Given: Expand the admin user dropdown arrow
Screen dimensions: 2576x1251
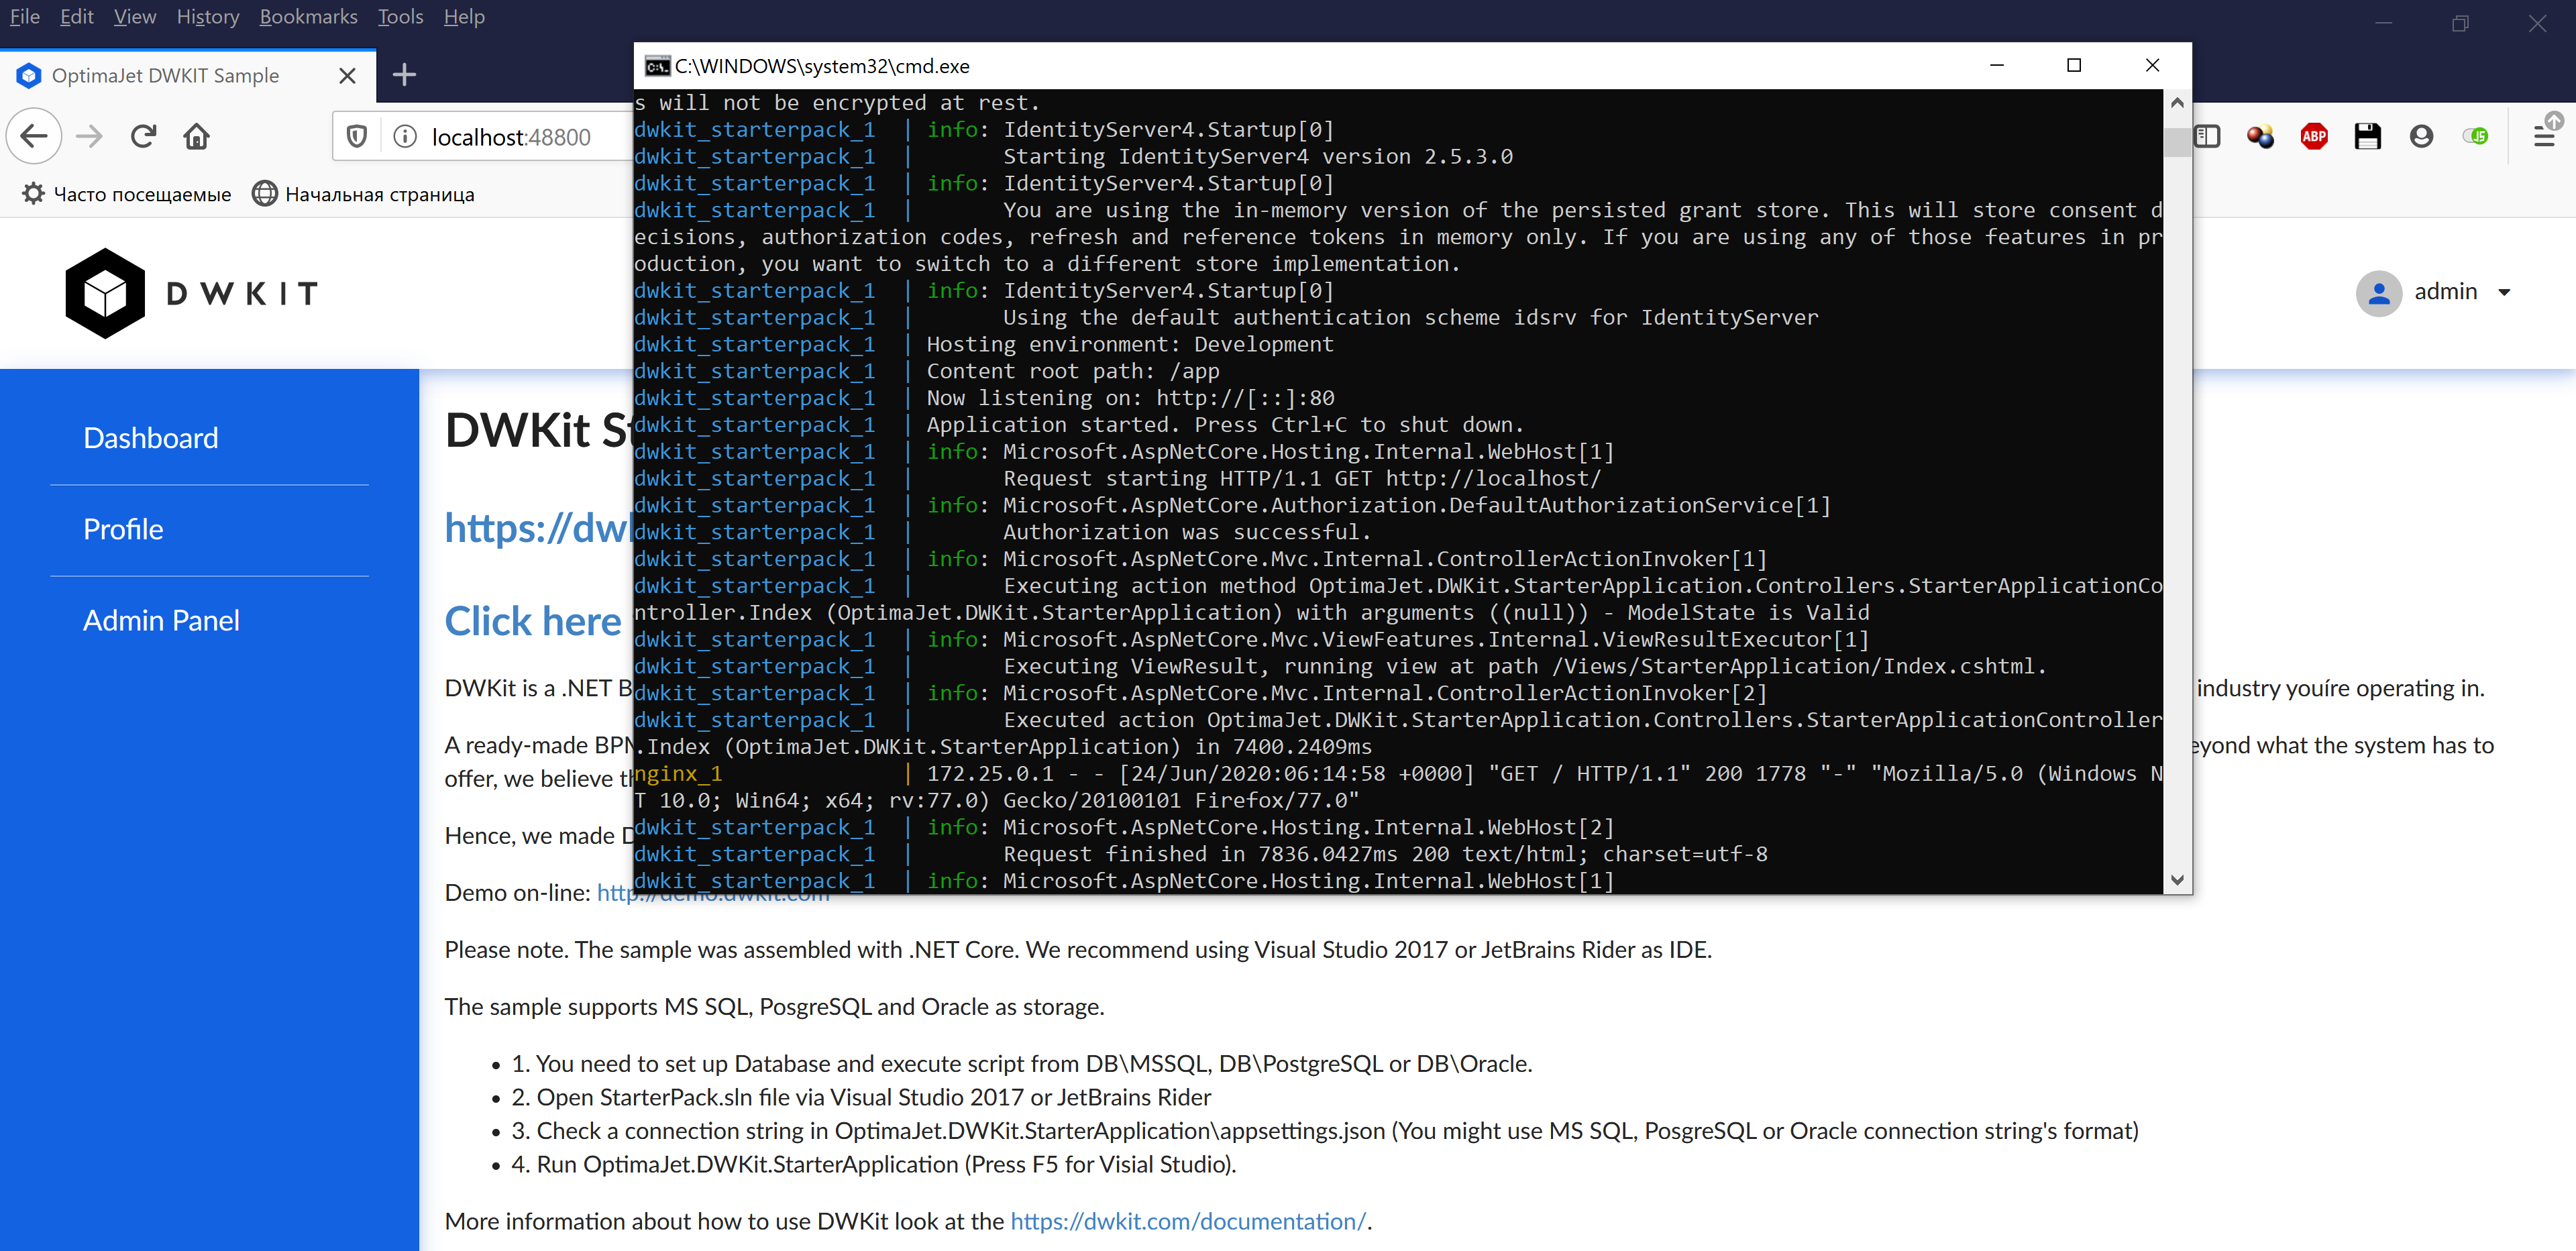Looking at the screenshot, I should tap(2504, 293).
